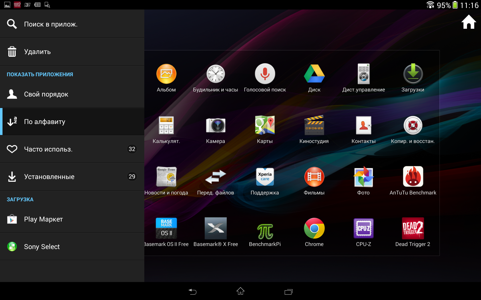481x300 pixels.
Task: Open Sony Select from the menu
Action: [x=72, y=247]
